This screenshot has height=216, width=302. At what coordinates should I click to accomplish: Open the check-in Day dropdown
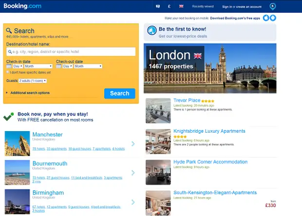[18, 66]
